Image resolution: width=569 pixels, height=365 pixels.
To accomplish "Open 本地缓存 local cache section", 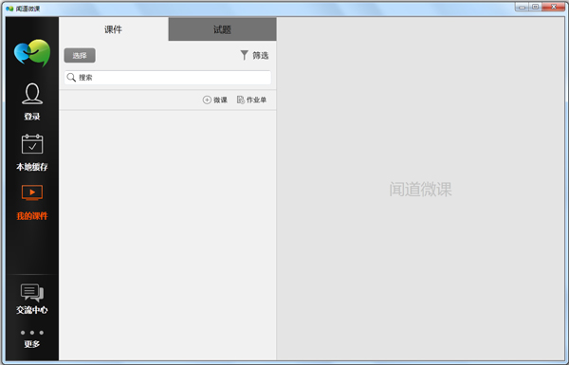I will (x=32, y=153).
